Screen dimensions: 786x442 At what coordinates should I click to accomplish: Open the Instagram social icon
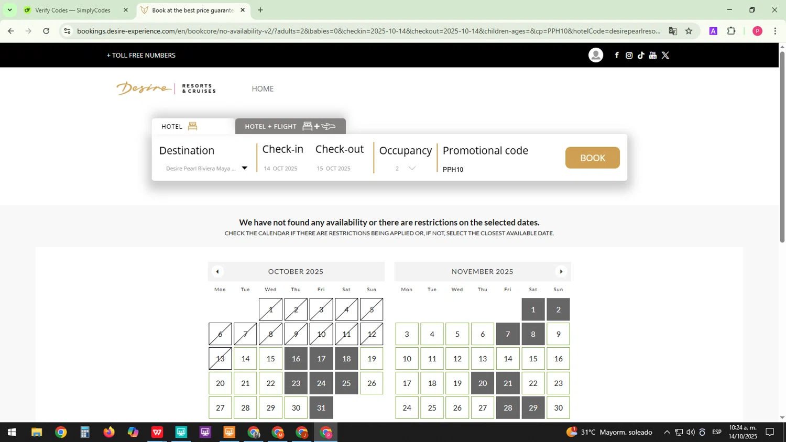pyautogui.click(x=629, y=55)
